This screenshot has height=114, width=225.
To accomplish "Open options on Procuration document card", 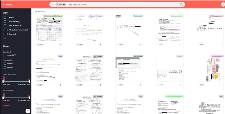I will point(141,45).
